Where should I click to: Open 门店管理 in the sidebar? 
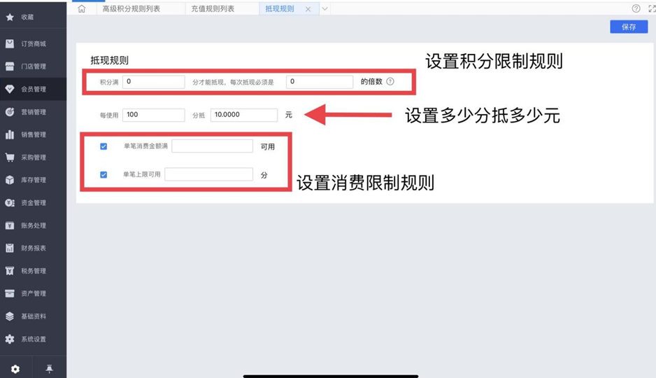click(x=33, y=66)
